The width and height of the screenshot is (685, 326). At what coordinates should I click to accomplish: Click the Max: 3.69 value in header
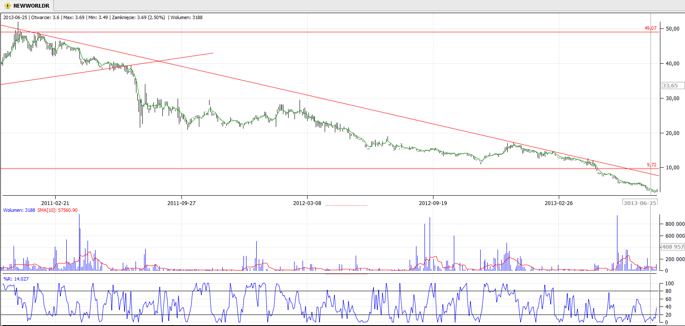pos(74,17)
